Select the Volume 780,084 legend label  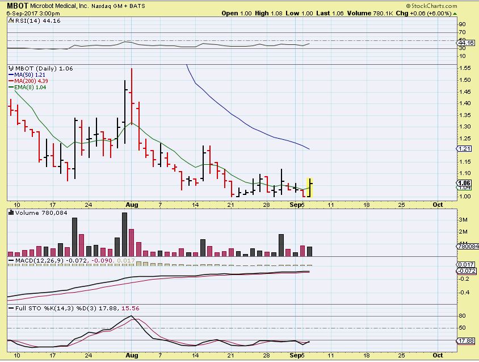click(x=41, y=213)
